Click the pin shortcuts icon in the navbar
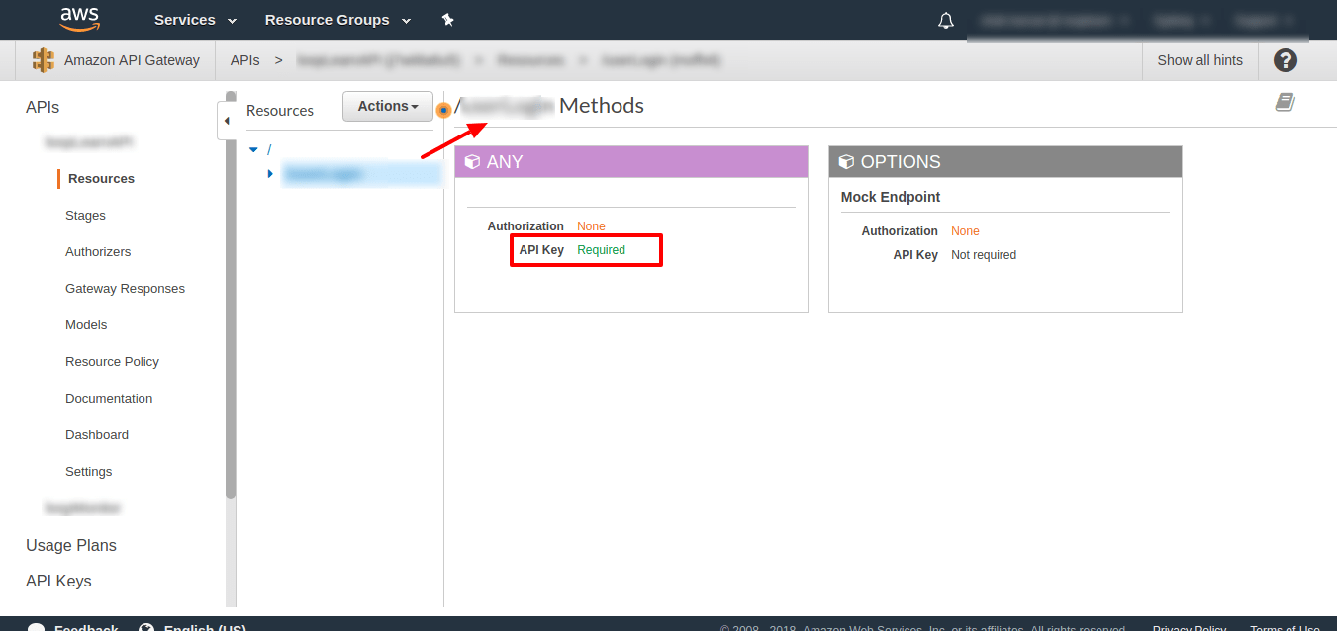The width and height of the screenshot is (1337, 631). [x=447, y=19]
